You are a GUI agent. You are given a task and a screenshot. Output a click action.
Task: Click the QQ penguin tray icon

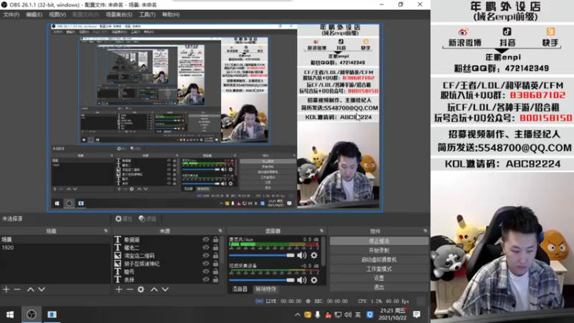click(x=328, y=314)
